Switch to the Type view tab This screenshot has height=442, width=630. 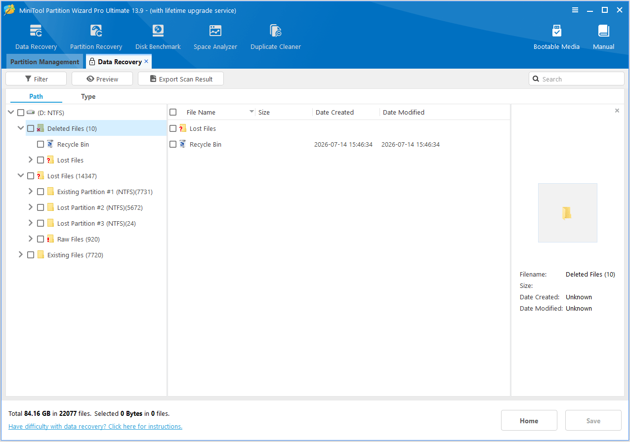pyautogui.click(x=88, y=96)
